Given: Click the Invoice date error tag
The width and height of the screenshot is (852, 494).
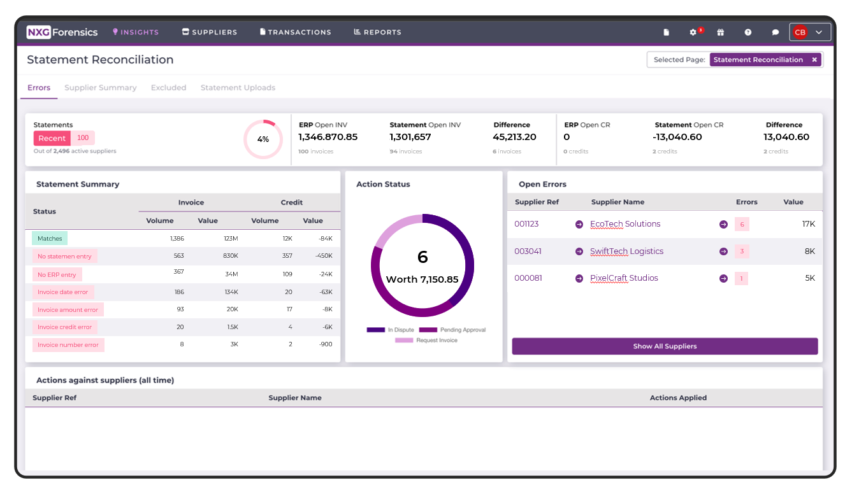Looking at the screenshot, I should (x=63, y=292).
